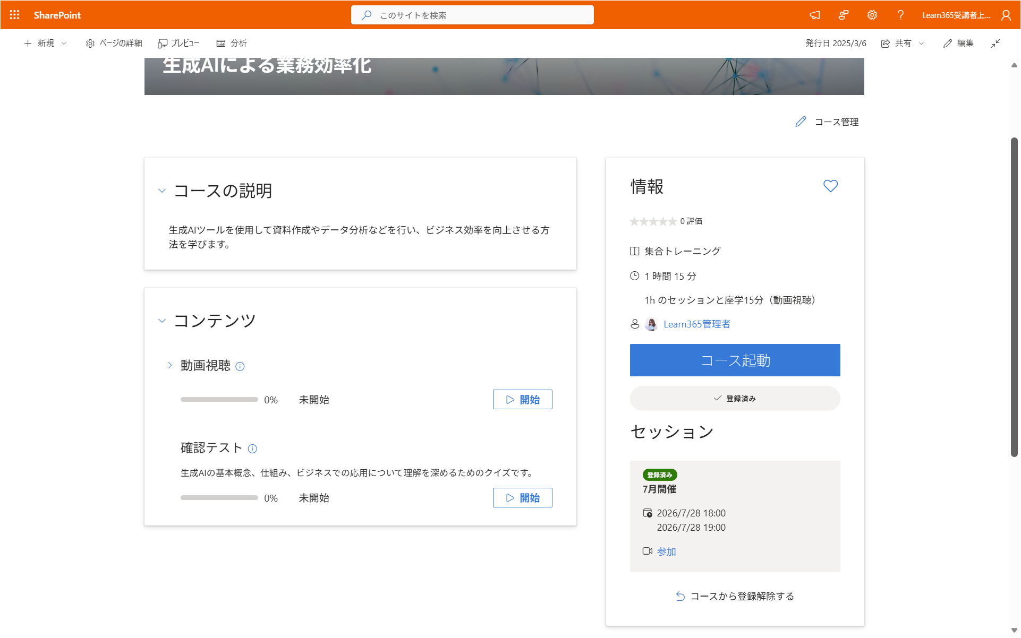The height and width of the screenshot is (638, 1021).
Task: Click 新規 in the command bar
Action: click(x=39, y=43)
